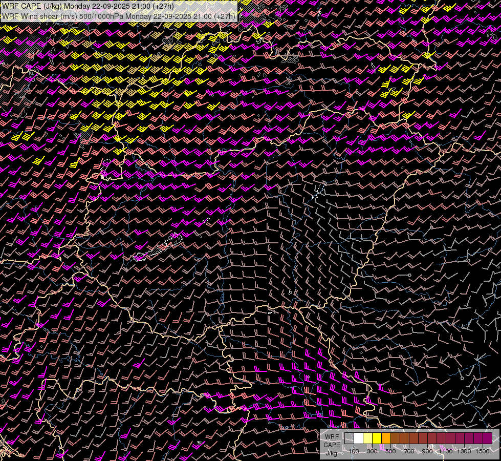Click the 1500 label on the legend scale

(x=483, y=451)
